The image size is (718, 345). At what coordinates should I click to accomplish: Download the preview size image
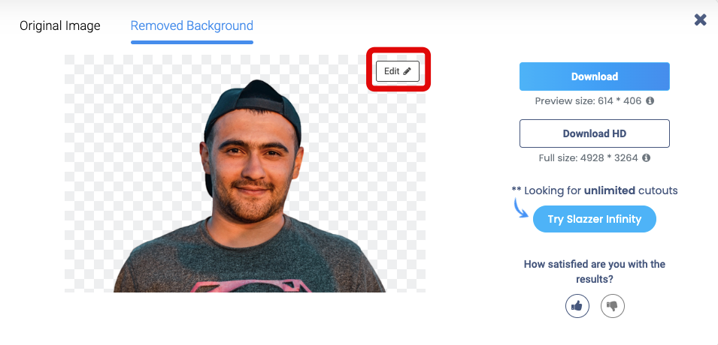coord(595,76)
